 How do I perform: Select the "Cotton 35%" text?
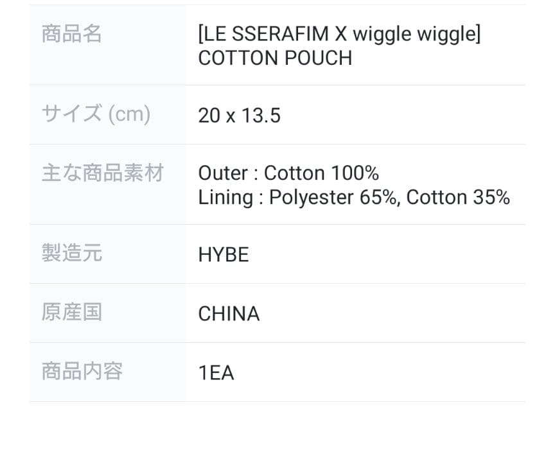(x=458, y=198)
